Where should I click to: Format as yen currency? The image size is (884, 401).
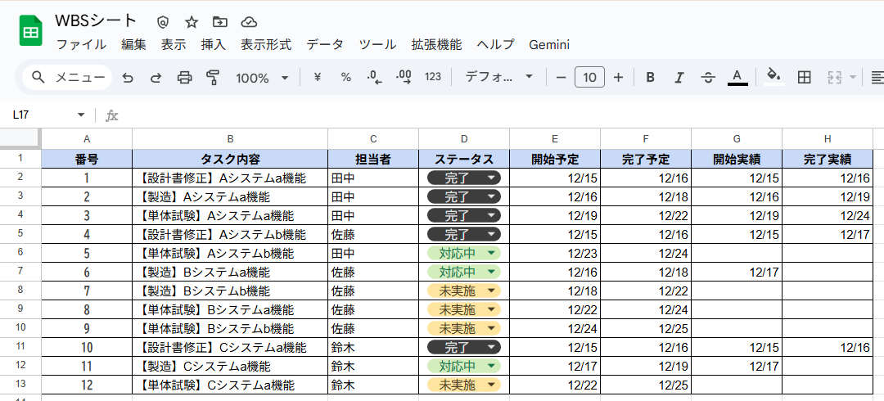[318, 78]
